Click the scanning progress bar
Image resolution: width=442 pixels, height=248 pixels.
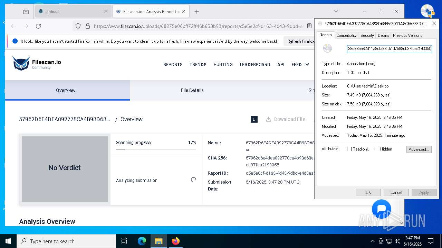[156, 149]
